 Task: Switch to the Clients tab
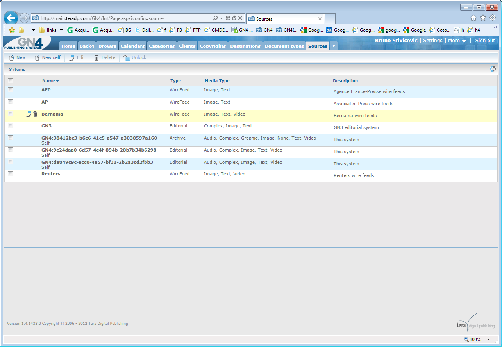tap(187, 46)
